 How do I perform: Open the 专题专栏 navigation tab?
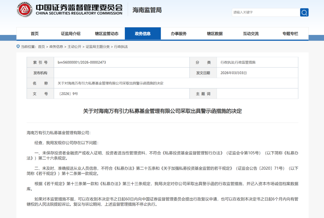[x=290, y=33]
